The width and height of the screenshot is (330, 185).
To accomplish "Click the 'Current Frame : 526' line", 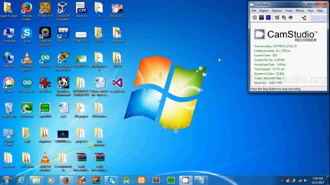I will (x=266, y=55).
